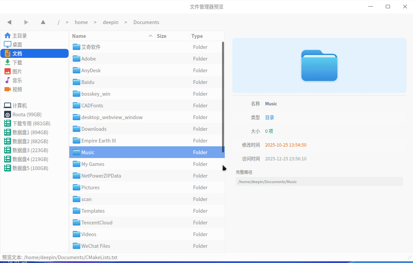
Task: Click the Music folder preview thumbnail
Action: [319, 65]
